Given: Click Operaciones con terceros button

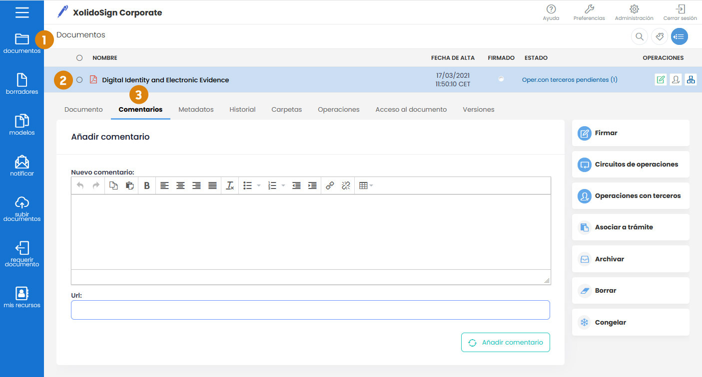Looking at the screenshot, I should pos(631,196).
